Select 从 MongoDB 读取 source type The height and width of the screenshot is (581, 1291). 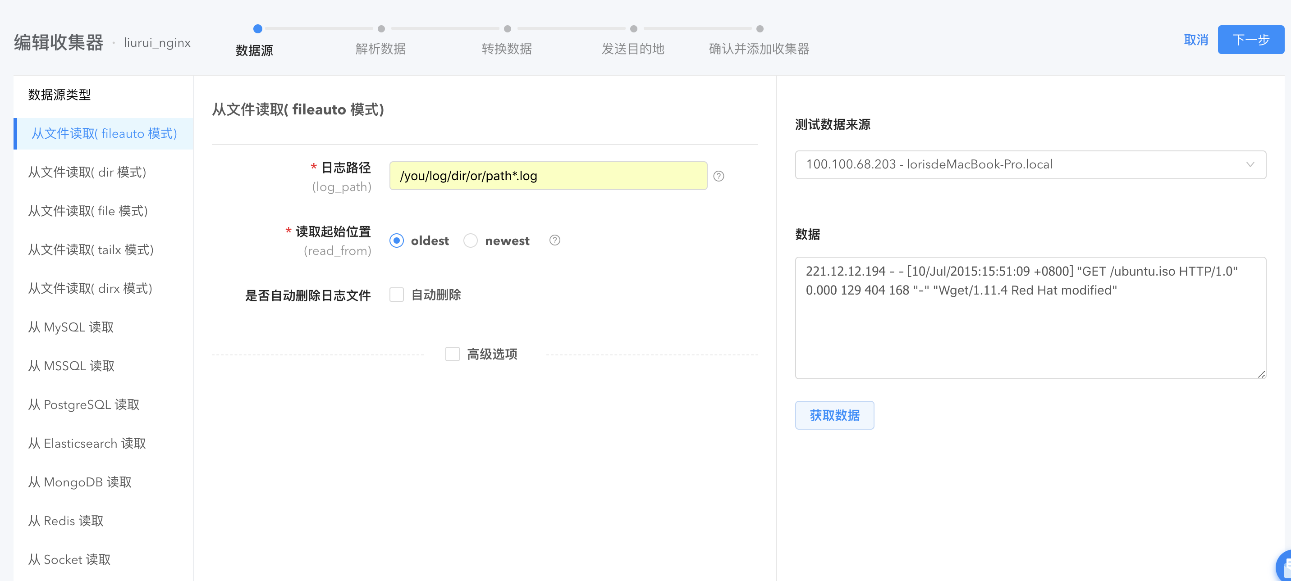(103, 482)
